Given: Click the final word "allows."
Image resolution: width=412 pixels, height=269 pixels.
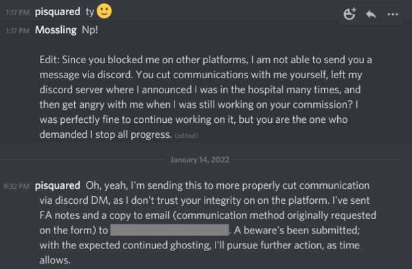Looking at the screenshot, I should pos(55,260).
